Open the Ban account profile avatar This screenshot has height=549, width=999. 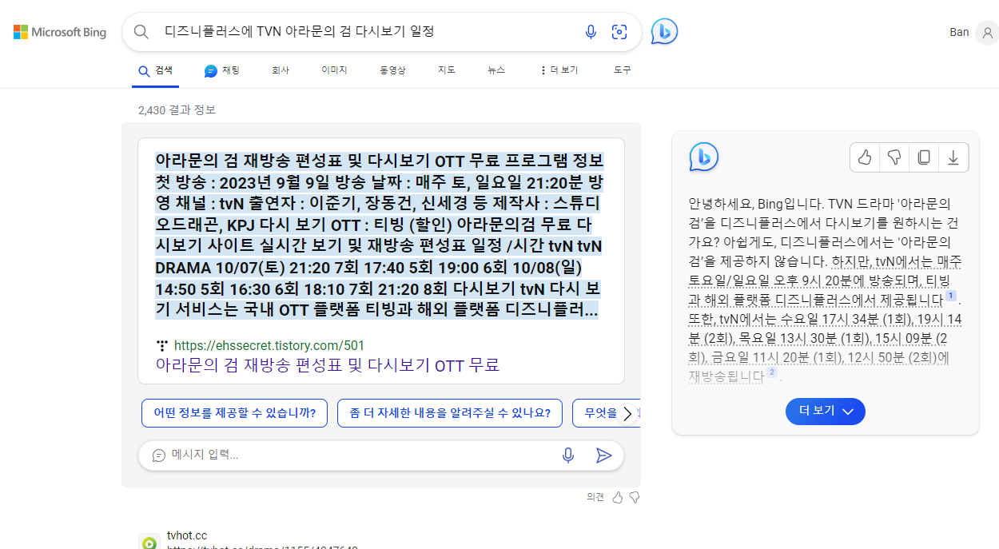click(x=988, y=33)
